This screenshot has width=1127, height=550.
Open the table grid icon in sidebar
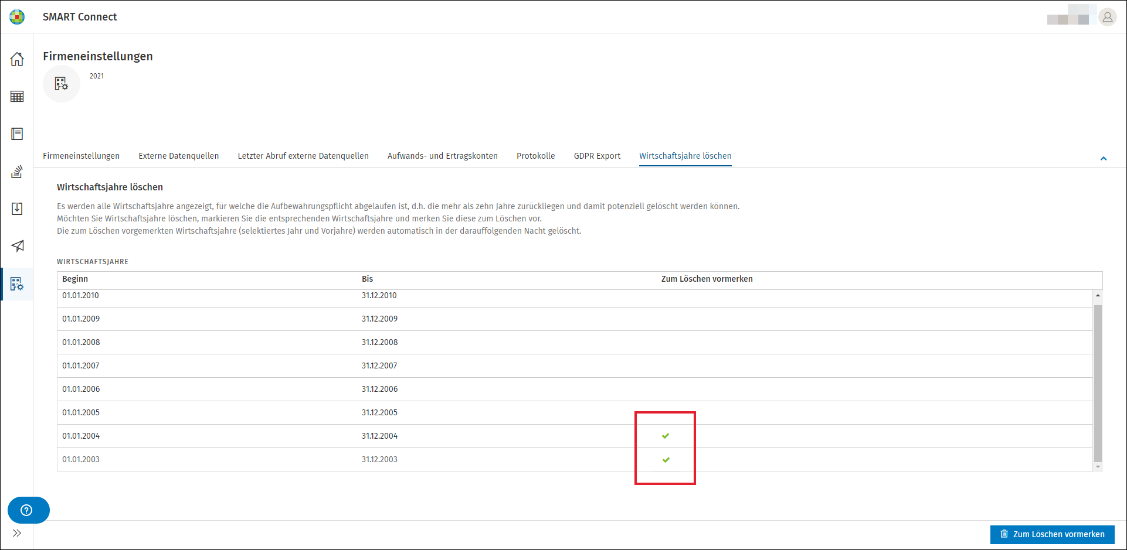[x=17, y=97]
